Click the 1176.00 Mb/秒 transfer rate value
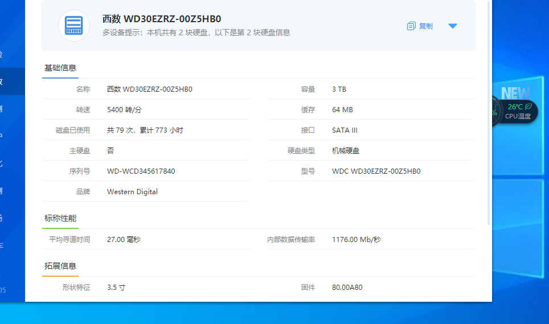549x324 pixels. (x=356, y=240)
